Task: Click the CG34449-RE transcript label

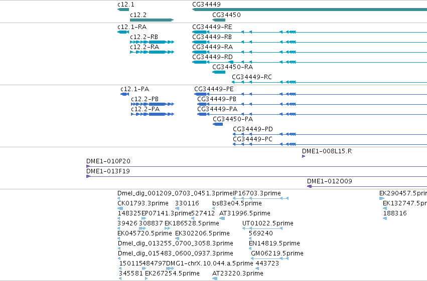Action: point(212,27)
